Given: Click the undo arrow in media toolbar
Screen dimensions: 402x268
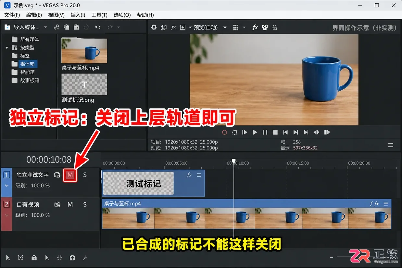Looking at the screenshot, I should click(98, 27).
